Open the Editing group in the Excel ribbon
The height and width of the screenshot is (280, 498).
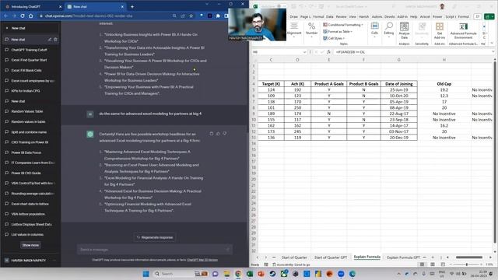coord(389,30)
